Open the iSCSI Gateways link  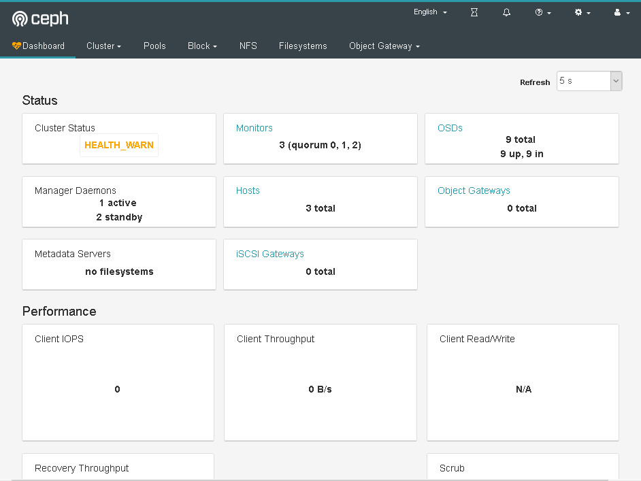pos(270,254)
